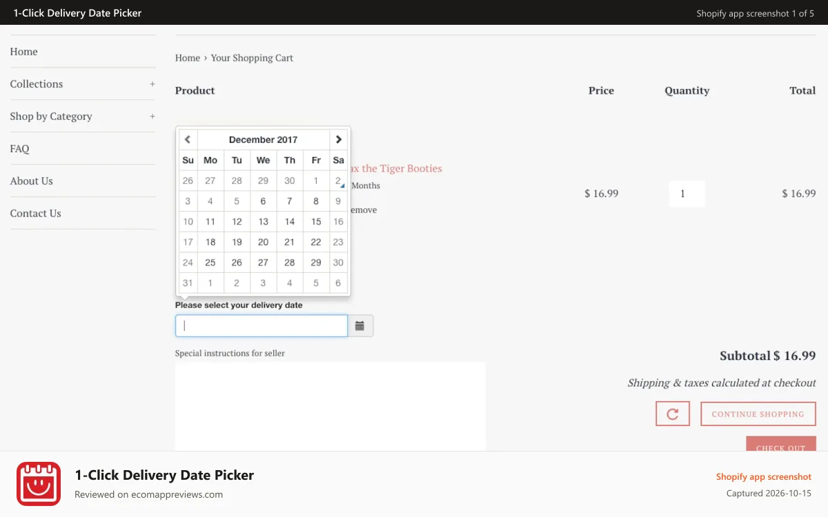Screen dimensions: 828x517
Task: Select December 27 in calendar
Action: pos(263,263)
